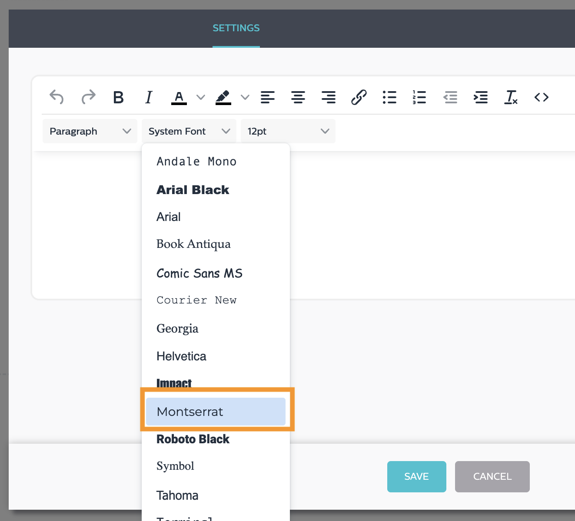575x521 pixels.
Task: Create a numbered list
Action: [419, 97]
